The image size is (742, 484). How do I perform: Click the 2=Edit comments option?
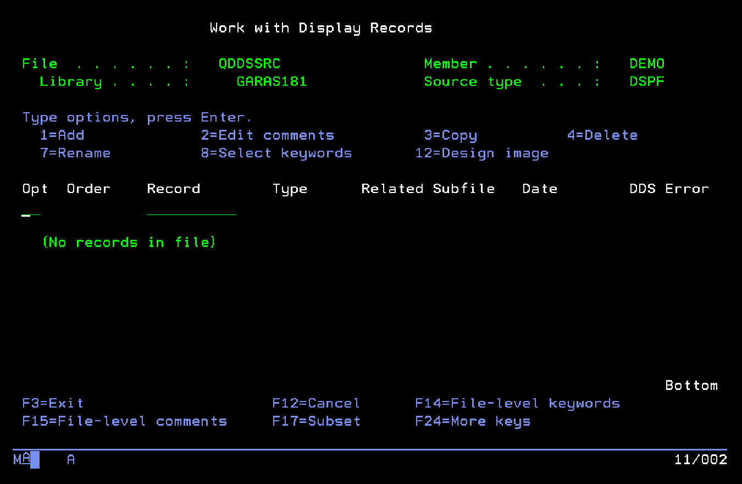tap(268, 135)
